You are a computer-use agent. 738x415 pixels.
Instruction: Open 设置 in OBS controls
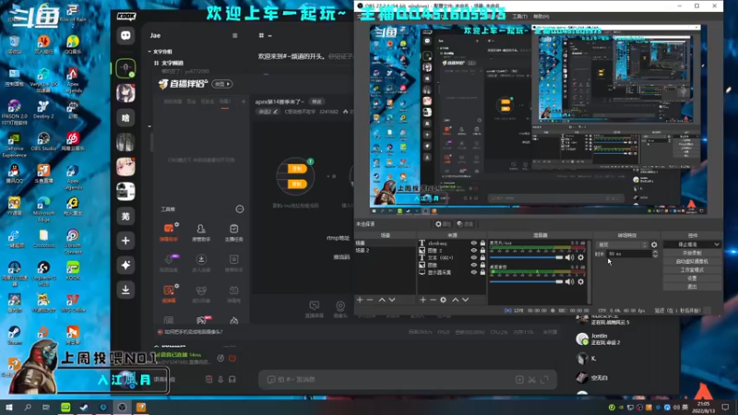pyautogui.click(x=692, y=279)
